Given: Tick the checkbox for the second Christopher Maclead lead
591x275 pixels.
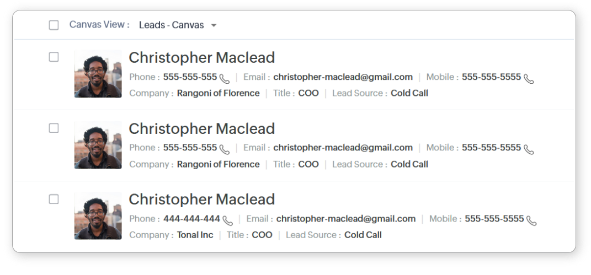Looking at the screenshot, I should pyautogui.click(x=54, y=128).
